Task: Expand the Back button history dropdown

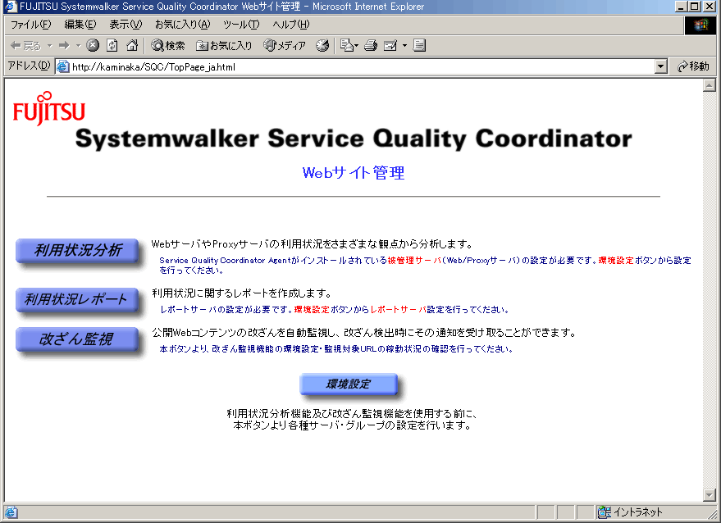Action: tap(49, 46)
